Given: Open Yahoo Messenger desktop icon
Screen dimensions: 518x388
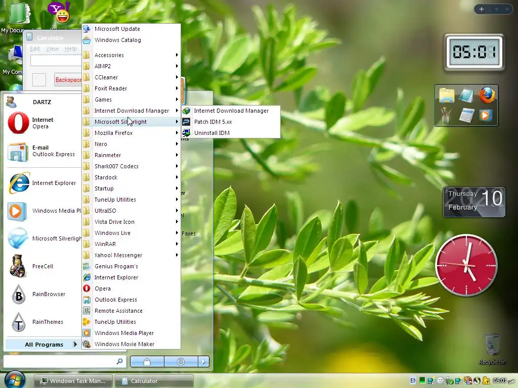Looking at the screenshot, I should pyautogui.click(x=59, y=13).
